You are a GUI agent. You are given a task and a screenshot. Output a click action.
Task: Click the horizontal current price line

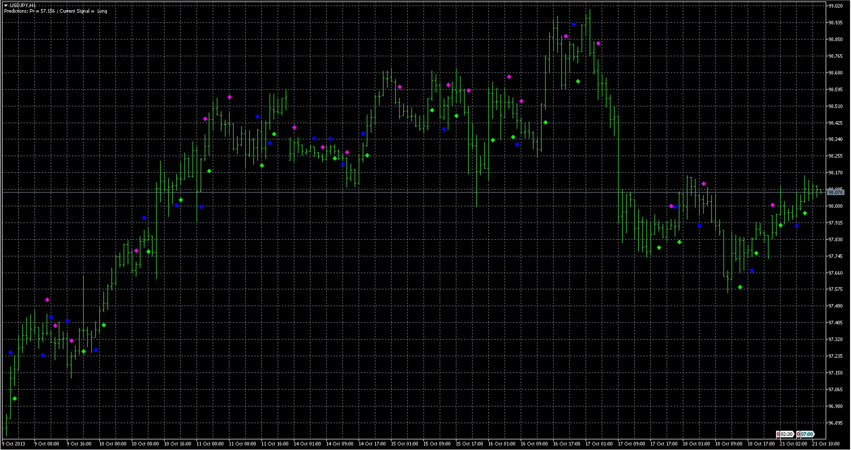(x=405, y=193)
